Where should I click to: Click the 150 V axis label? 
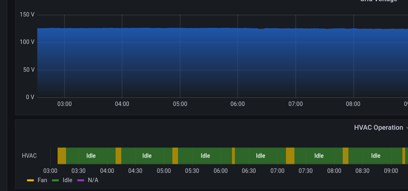pos(27,15)
